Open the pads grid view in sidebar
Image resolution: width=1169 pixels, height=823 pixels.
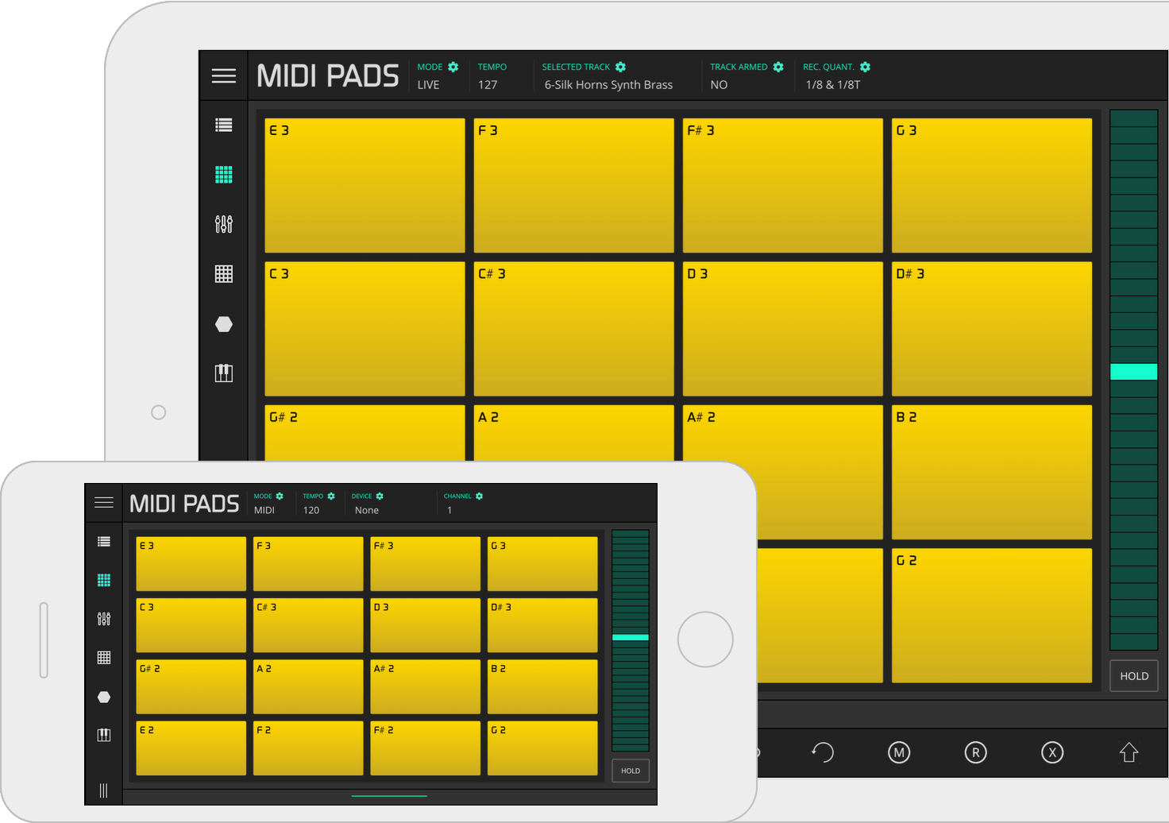pyautogui.click(x=223, y=175)
